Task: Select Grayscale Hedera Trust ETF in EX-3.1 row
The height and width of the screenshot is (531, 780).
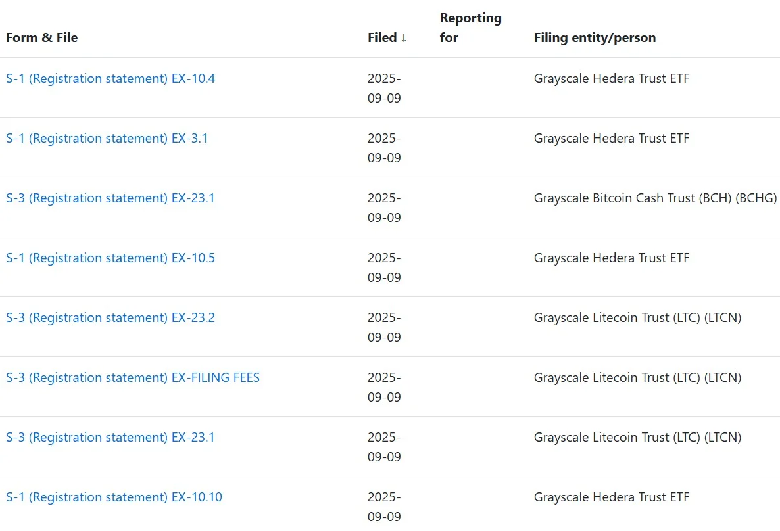Action: 612,138
